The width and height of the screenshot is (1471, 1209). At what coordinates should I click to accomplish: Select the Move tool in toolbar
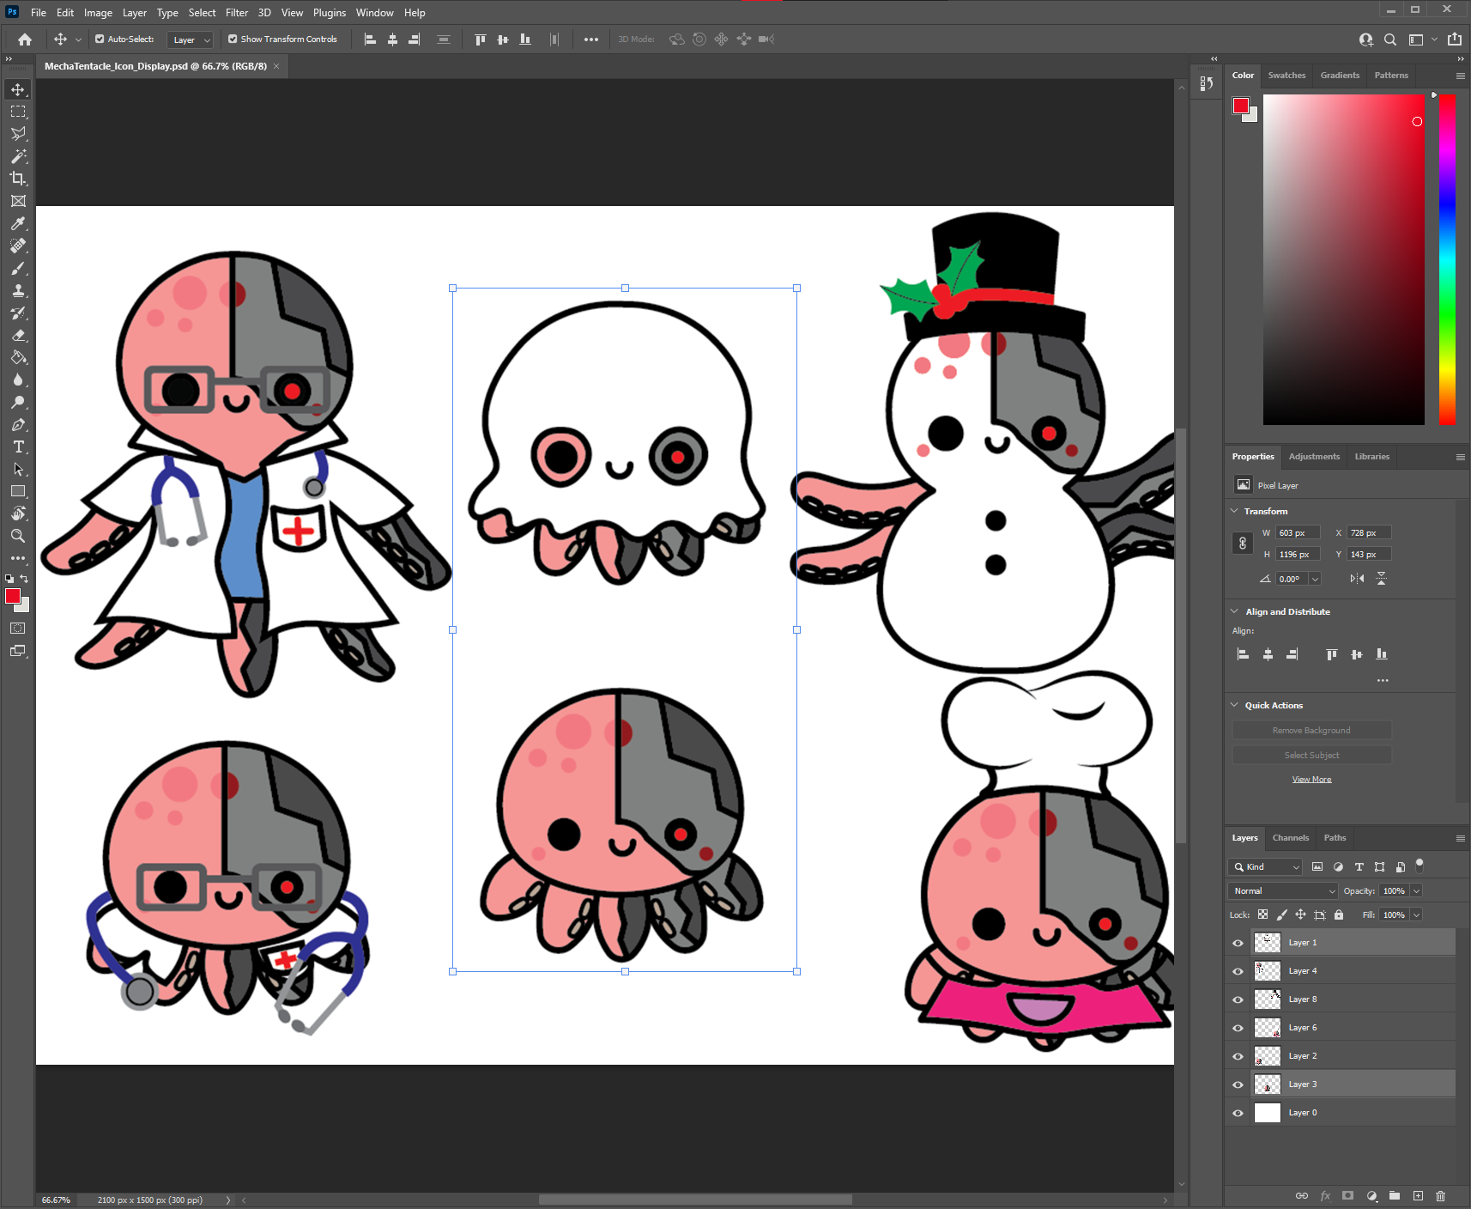pyautogui.click(x=18, y=89)
